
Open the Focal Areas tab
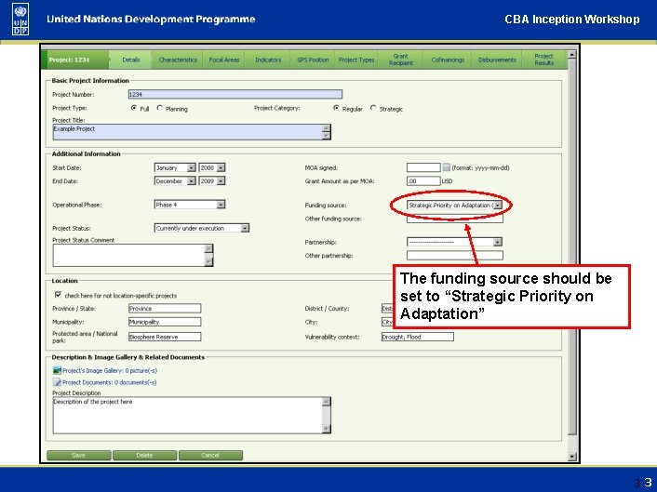click(223, 60)
